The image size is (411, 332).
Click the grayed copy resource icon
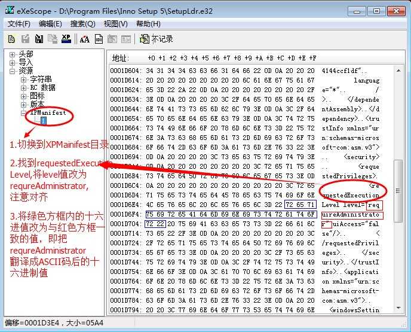tap(53, 39)
